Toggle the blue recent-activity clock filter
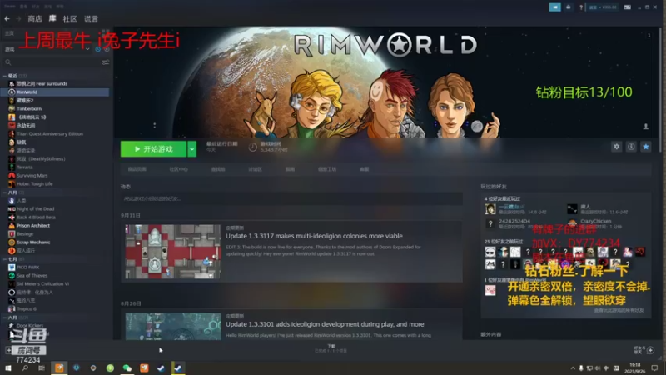 [x=98, y=49]
